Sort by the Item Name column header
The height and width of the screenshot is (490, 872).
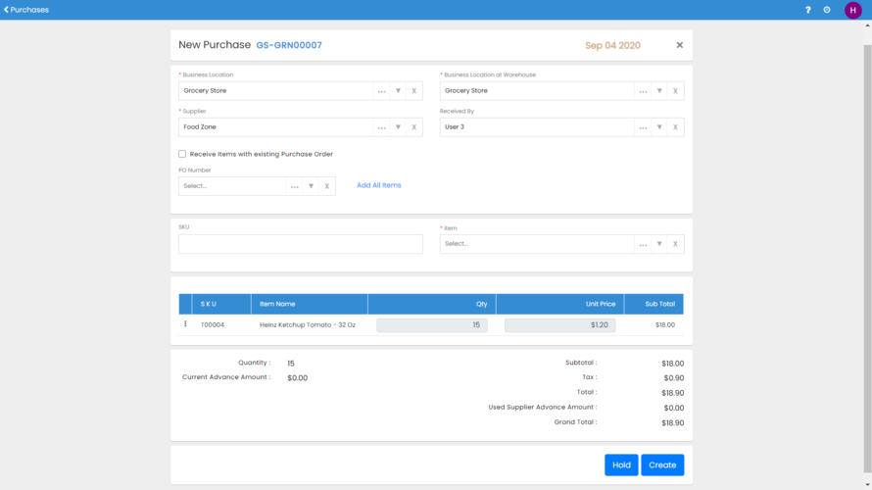click(278, 304)
